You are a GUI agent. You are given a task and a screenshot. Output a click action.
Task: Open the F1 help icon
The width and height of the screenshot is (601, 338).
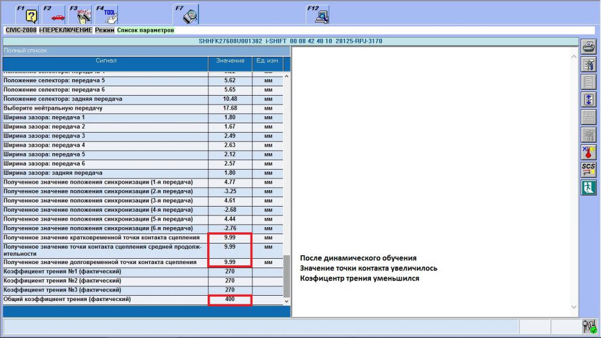click(x=30, y=15)
